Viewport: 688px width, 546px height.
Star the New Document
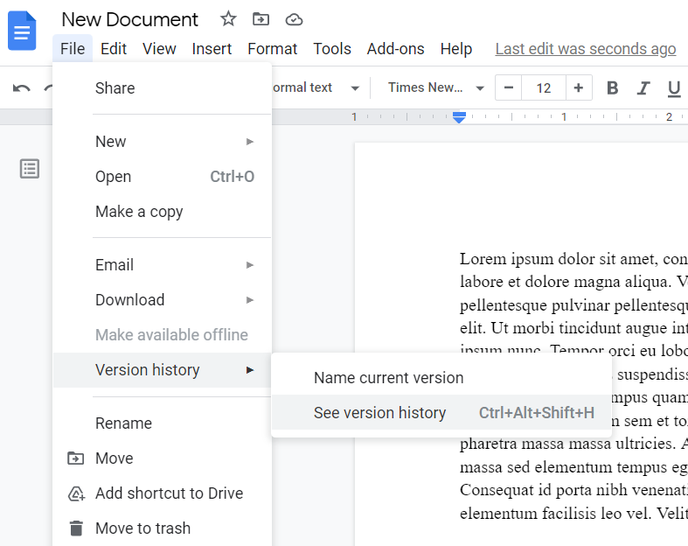pos(228,19)
